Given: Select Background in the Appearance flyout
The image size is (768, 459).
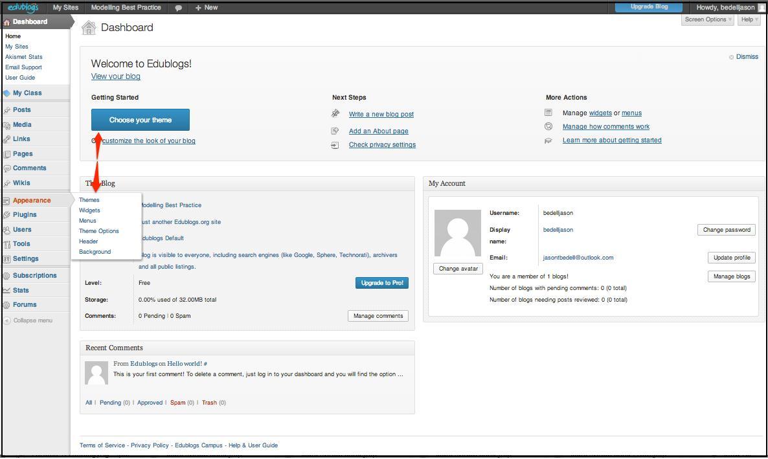Looking at the screenshot, I should pyautogui.click(x=95, y=252).
